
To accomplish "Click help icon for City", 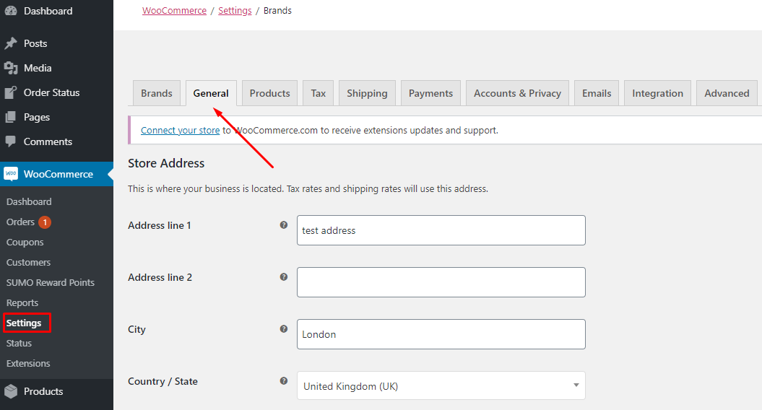I will (x=284, y=329).
